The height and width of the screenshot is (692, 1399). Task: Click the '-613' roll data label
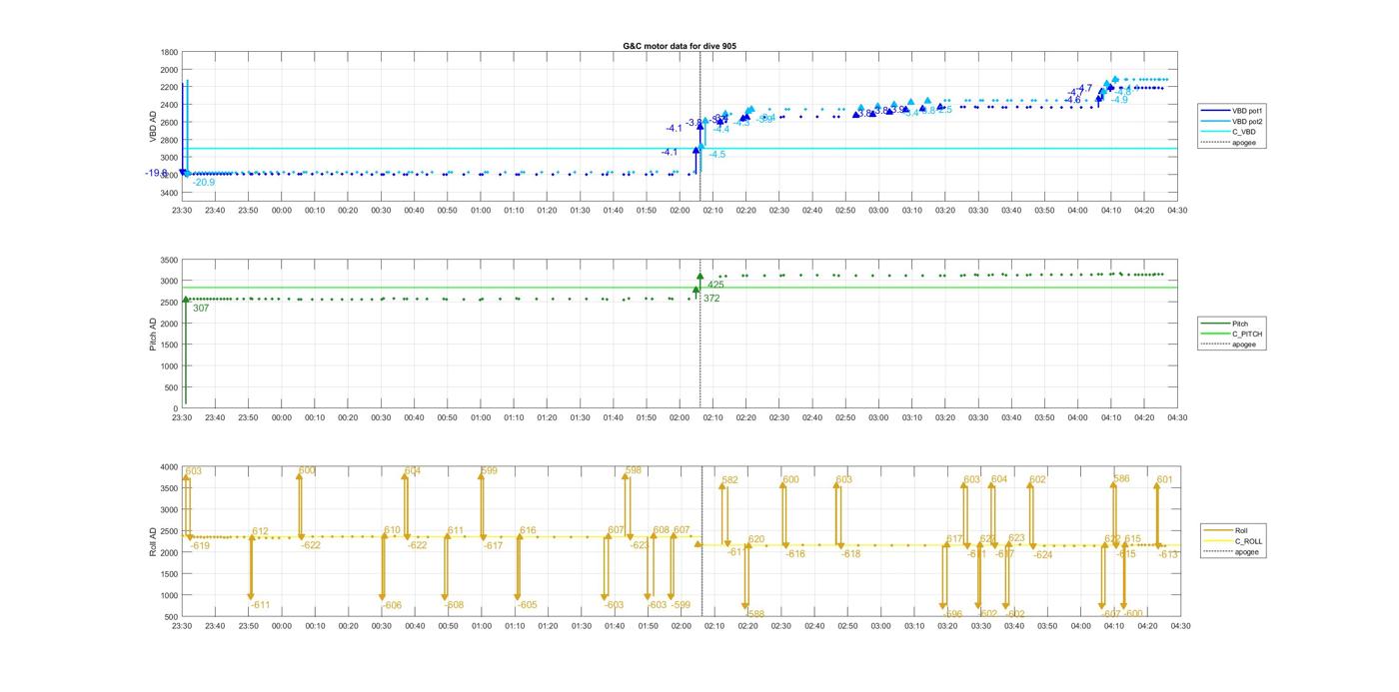point(1168,554)
